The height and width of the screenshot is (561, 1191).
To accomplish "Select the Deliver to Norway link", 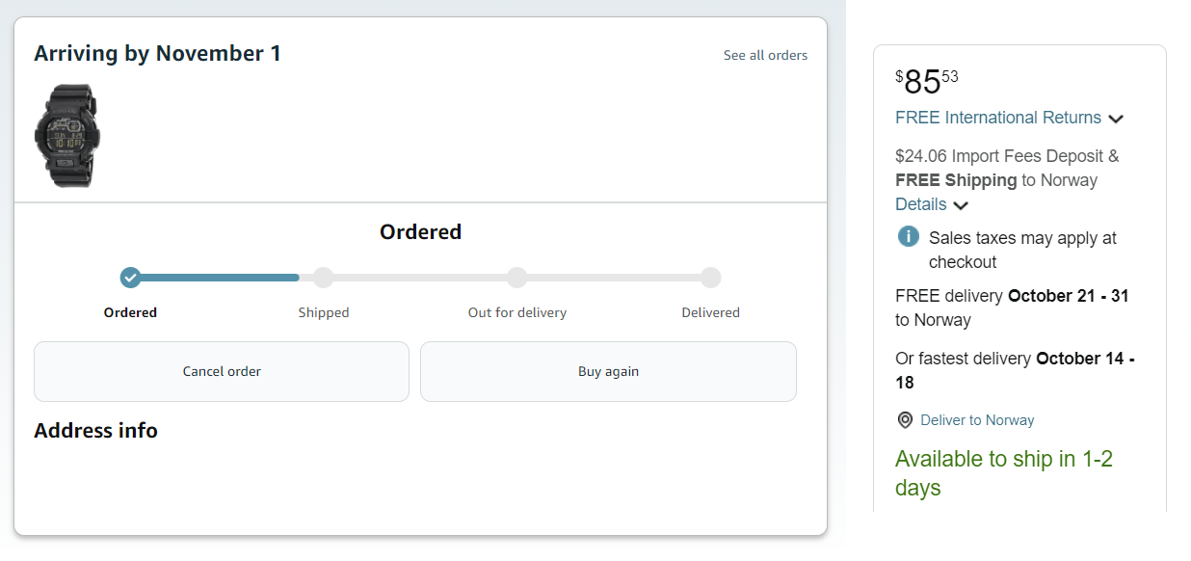I will (x=977, y=420).
